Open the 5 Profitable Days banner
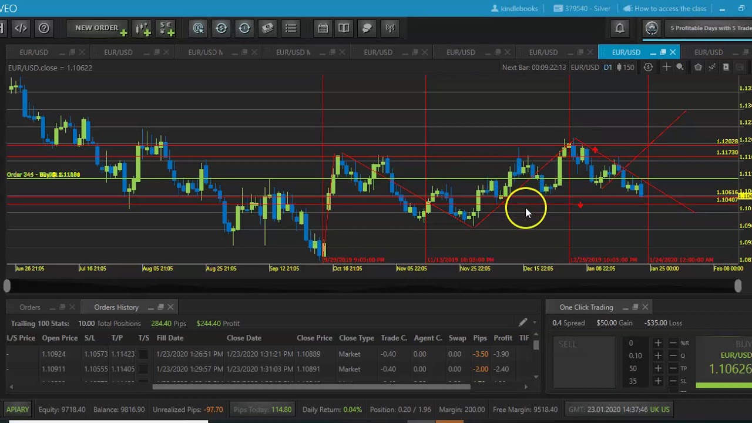This screenshot has width=752, height=423. 710,28
